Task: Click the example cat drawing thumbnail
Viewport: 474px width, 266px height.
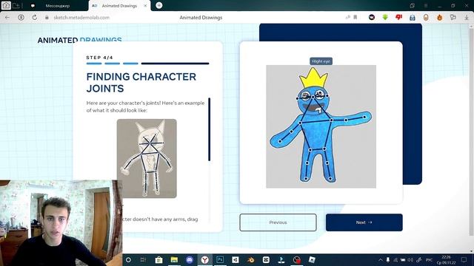Action: [x=147, y=158]
